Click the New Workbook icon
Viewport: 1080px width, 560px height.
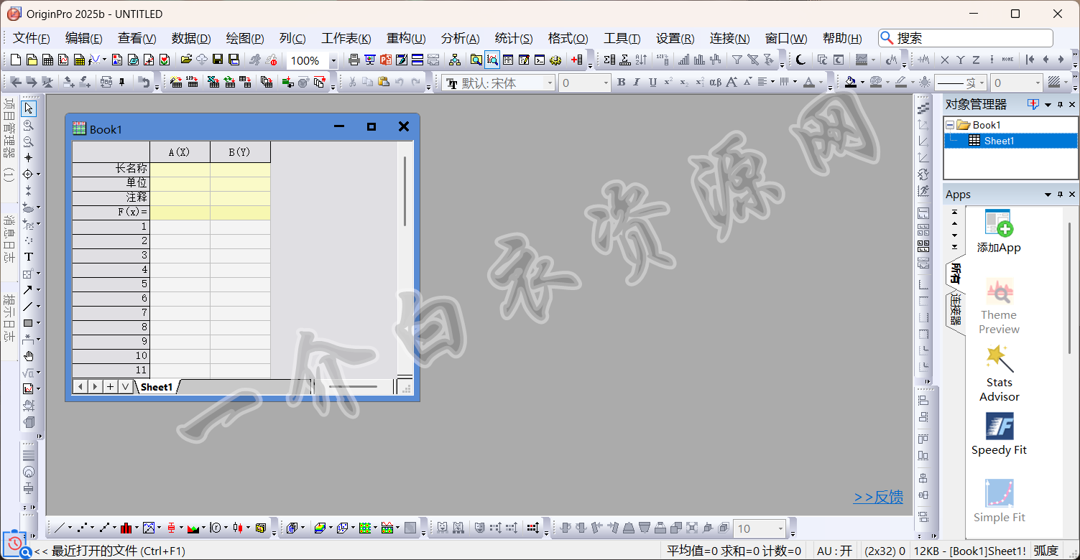click(47, 60)
